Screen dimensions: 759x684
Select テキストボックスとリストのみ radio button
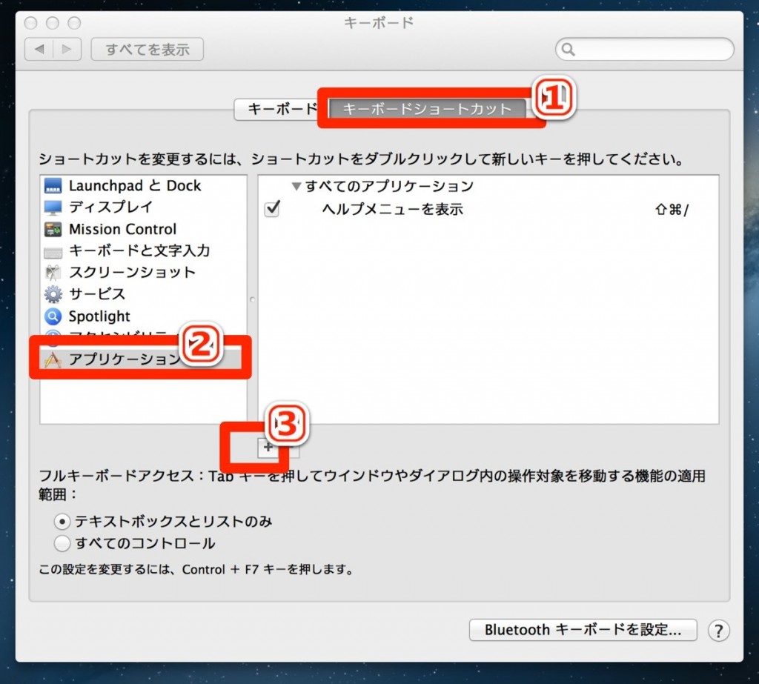click(63, 522)
